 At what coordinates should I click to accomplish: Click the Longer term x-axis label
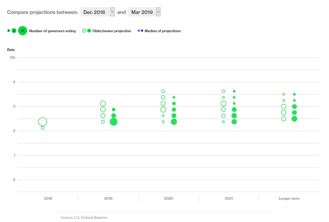click(x=289, y=199)
